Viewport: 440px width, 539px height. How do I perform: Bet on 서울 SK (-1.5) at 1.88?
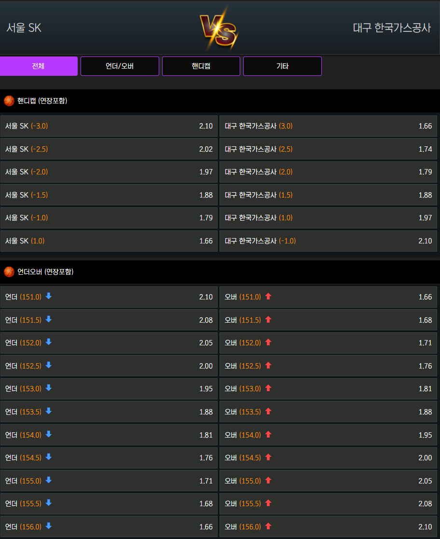(x=109, y=195)
